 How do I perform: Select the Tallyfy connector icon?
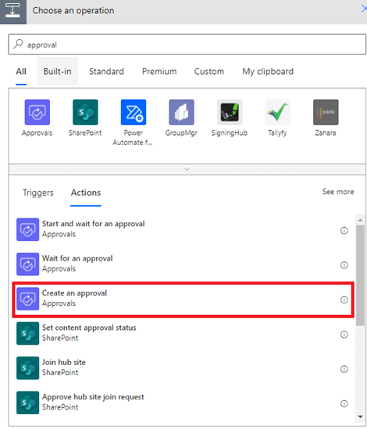(278, 112)
